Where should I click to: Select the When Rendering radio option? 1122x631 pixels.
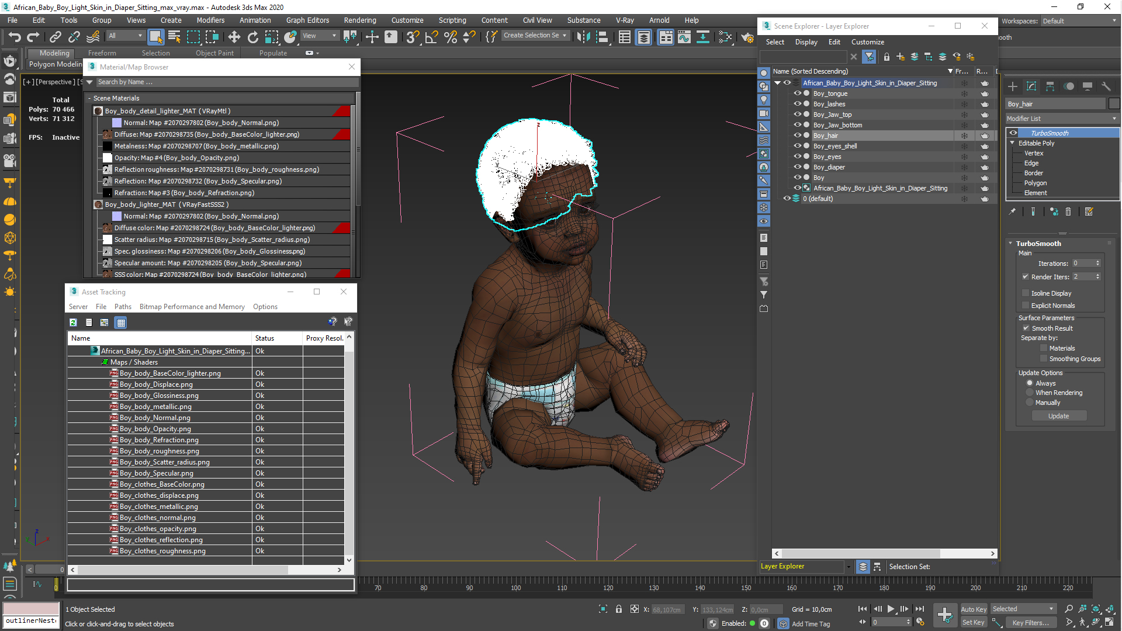point(1030,393)
